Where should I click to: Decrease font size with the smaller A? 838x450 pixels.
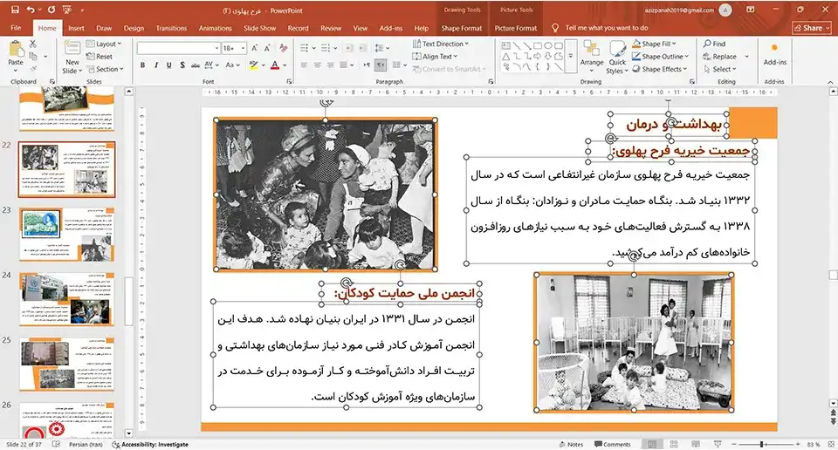pyautogui.click(x=267, y=48)
